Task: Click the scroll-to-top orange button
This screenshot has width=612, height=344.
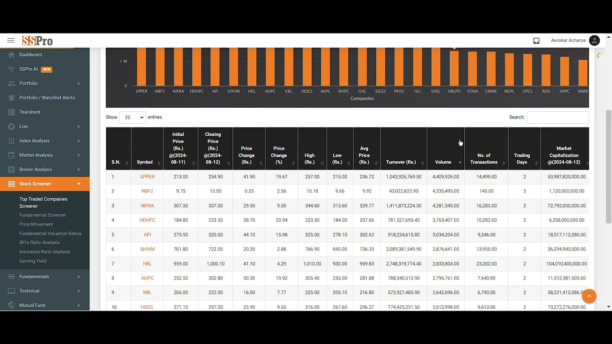Action: tap(589, 296)
